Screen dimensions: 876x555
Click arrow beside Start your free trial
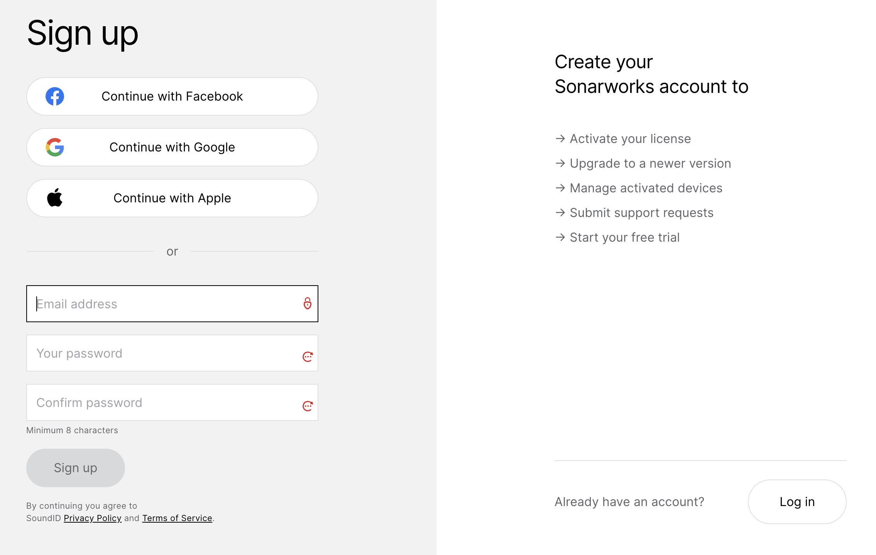coord(560,237)
